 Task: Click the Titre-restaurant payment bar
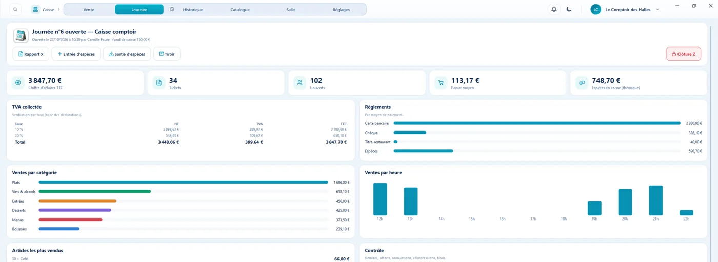tap(395, 142)
